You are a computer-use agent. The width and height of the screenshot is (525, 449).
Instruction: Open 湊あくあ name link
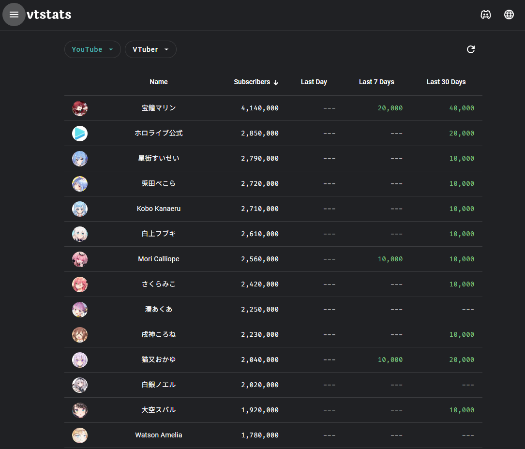point(158,309)
